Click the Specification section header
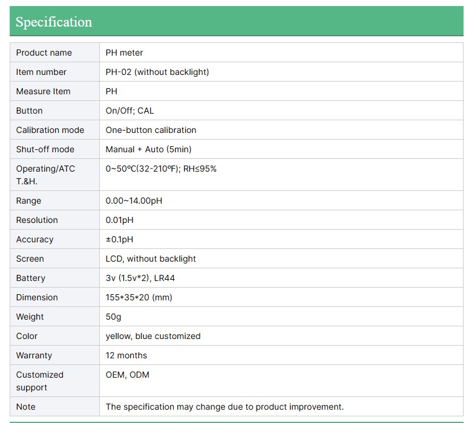 pos(54,22)
